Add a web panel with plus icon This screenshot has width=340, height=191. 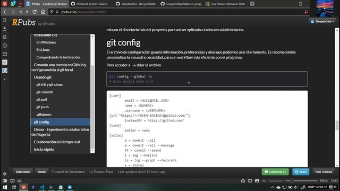tap(5, 79)
